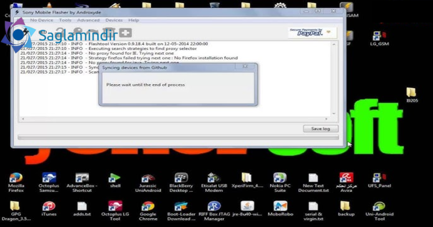Select the iTunes desktop icon
433x227 pixels.
(x=49, y=209)
